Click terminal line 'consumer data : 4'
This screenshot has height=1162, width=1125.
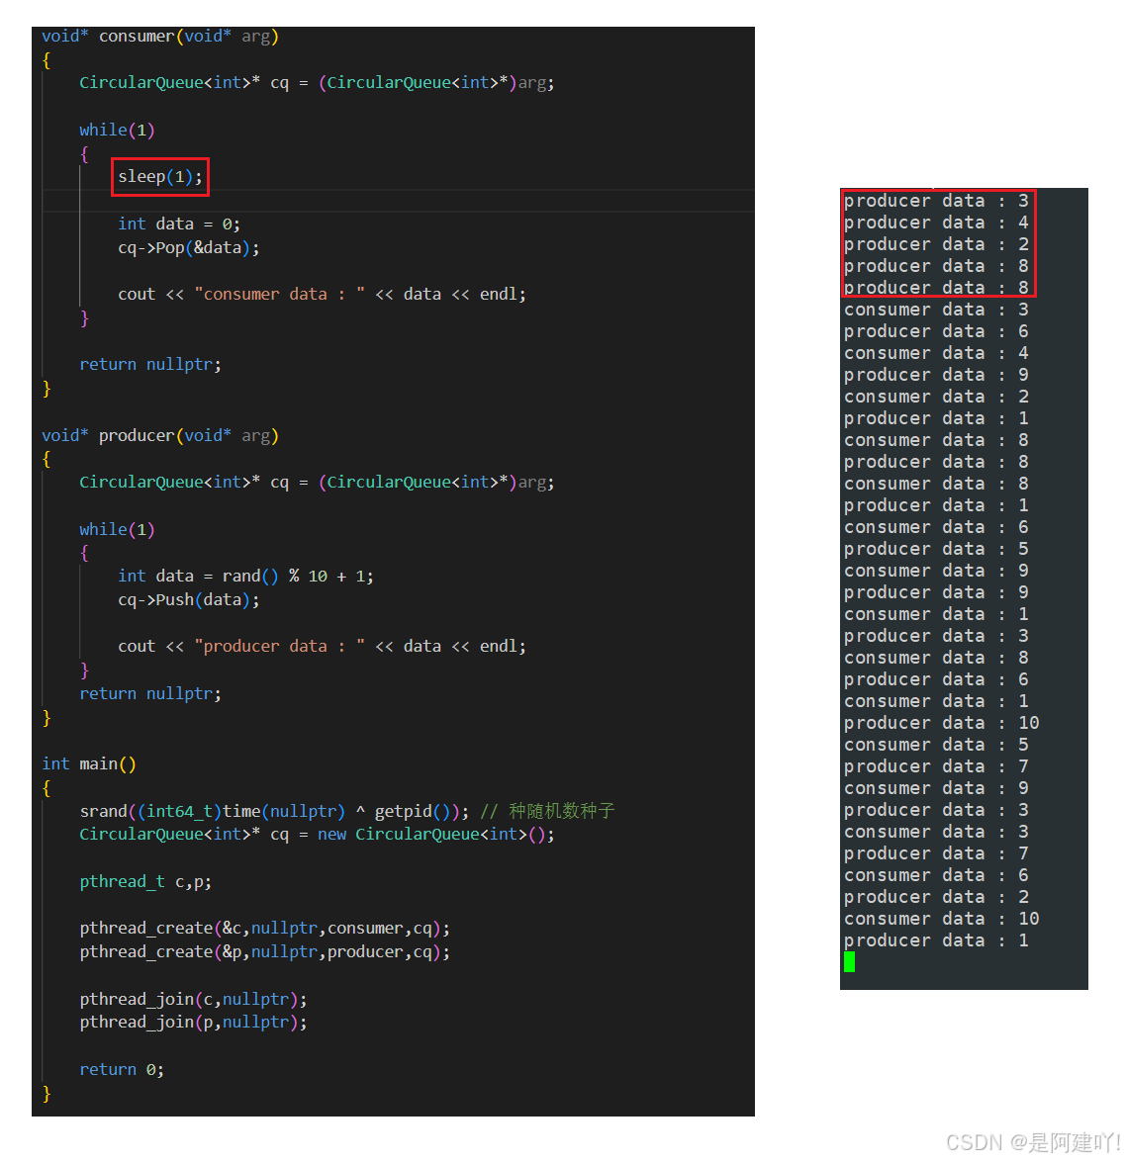(936, 353)
